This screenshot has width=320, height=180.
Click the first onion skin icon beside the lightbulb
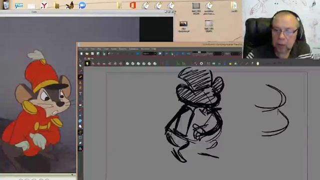tap(93, 63)
